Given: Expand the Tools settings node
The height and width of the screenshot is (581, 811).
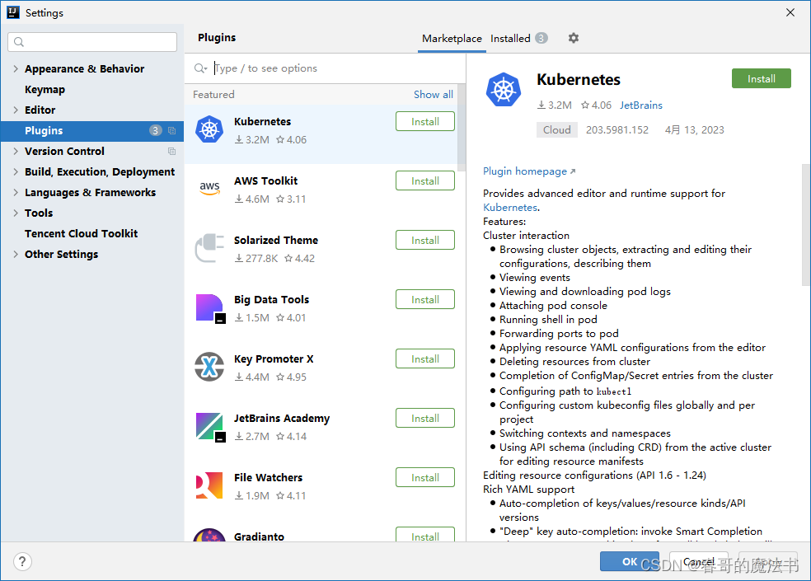Looking at the screenshot, I should (x=16, y=213).
